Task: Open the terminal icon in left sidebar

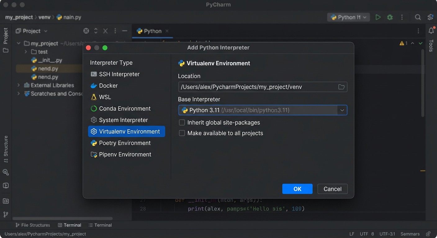Action: (6, 186)
